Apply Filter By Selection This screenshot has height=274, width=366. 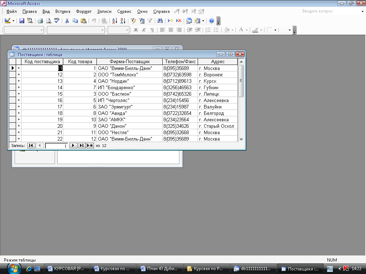(133, 21)
